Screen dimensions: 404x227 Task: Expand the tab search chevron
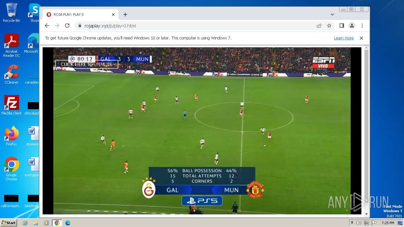tap(332, 15)
